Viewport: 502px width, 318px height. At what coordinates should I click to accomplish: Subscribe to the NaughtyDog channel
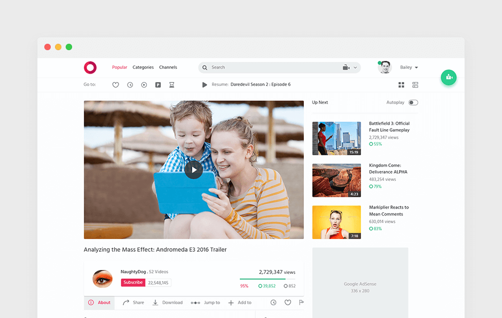(x=133, y=283)
